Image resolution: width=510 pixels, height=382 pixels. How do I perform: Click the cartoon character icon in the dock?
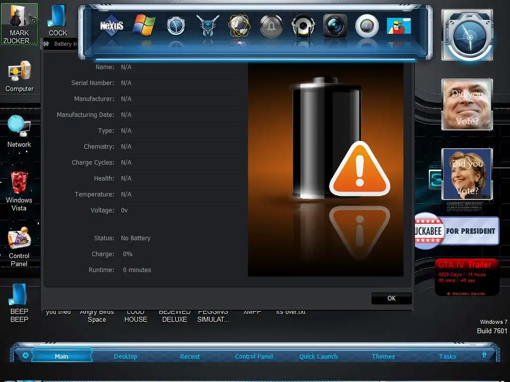(399, 26)
